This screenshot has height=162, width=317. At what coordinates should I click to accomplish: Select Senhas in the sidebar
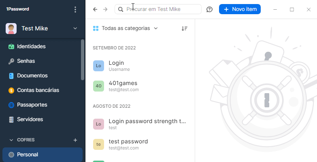26,61
